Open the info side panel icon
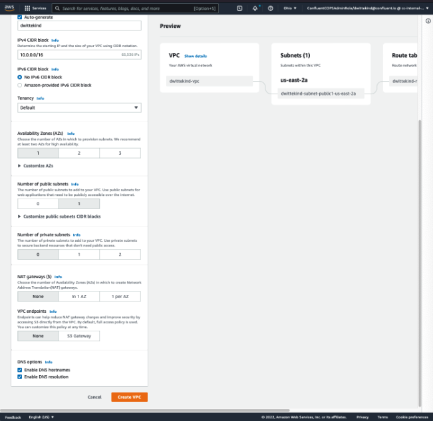433x421 pixels. [428, 21]
